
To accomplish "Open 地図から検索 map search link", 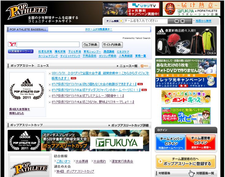I will coord(203,21).
